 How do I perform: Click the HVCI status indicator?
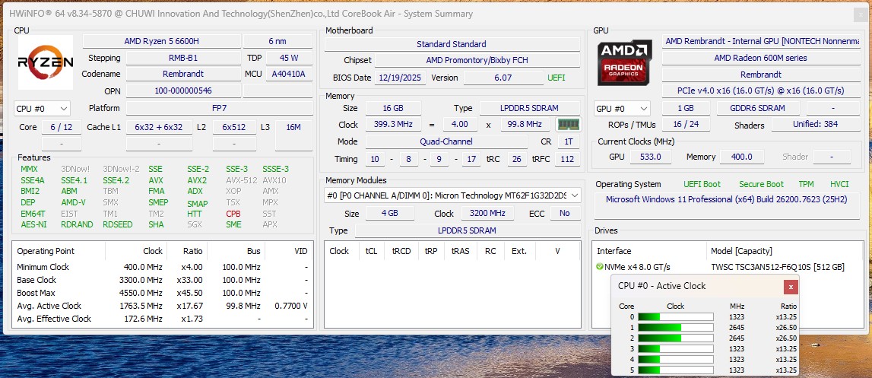839,184
